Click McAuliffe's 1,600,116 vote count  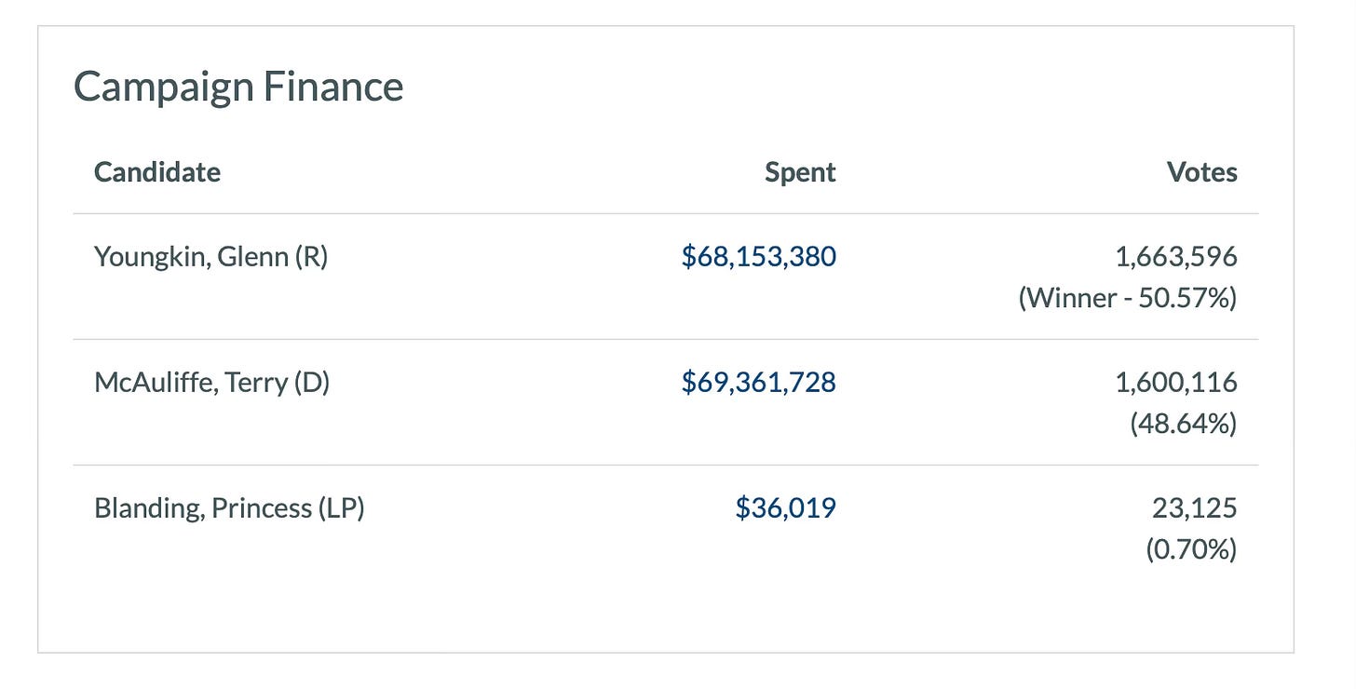coord(1176,382)
